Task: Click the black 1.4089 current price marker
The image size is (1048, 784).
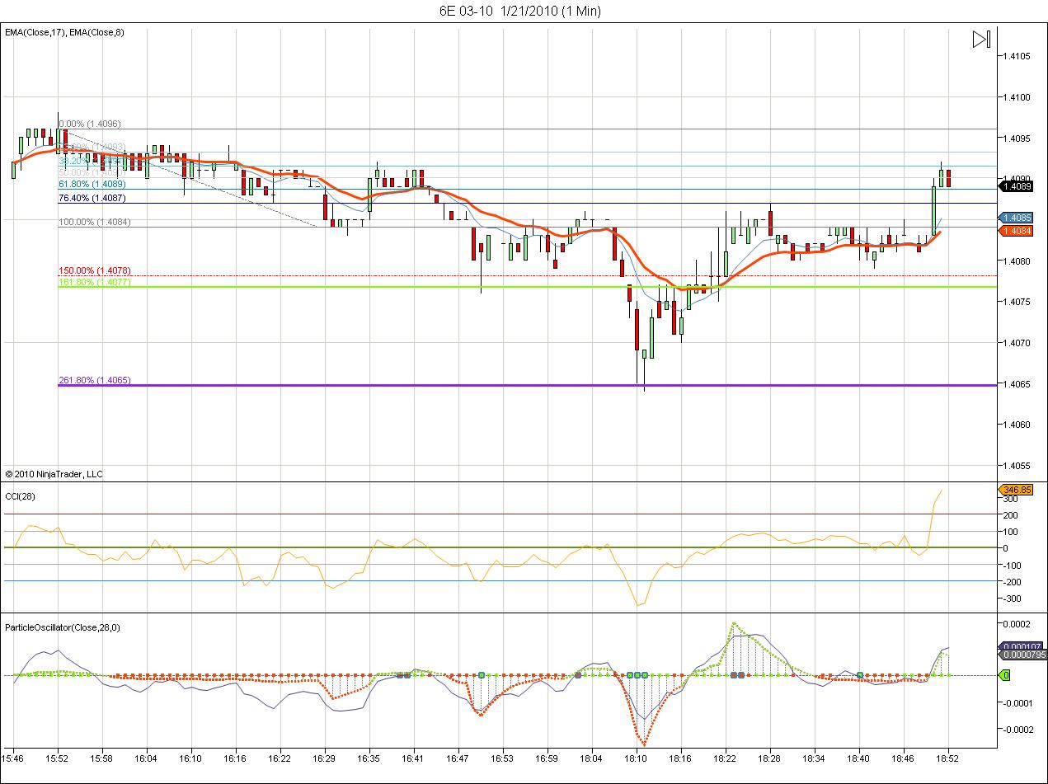Action: coord(1015,187)
